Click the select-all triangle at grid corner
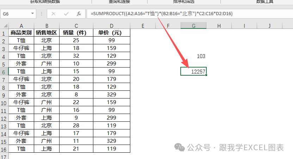Viewport: 293px width, 159px height. point(6,26)
